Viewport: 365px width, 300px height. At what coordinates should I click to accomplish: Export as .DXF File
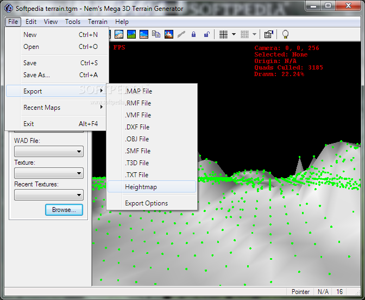click(x=152, y=127)
